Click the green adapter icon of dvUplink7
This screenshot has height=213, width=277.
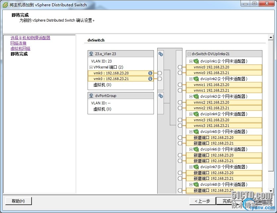196,167
